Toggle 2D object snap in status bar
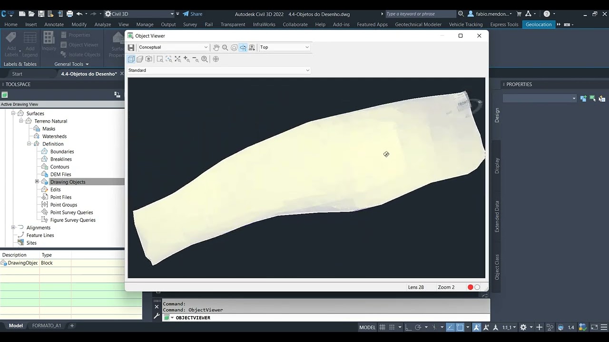Screen dimensions: 609x342 point(460,327)
